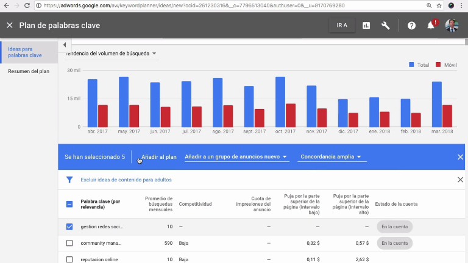Open the tools wrench icon
Image resolution: width=468 pixels, height=263 pixels.
click(385, 26)
